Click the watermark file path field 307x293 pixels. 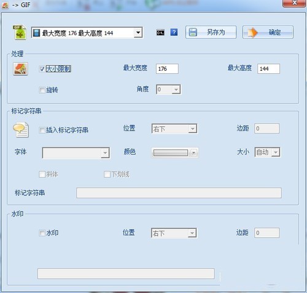[x=126, y=273]
